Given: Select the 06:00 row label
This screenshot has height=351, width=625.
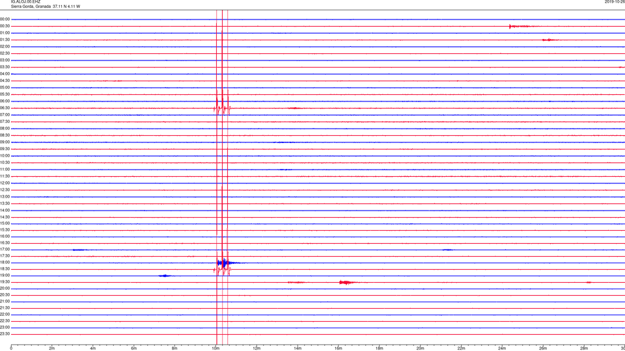Looking at the screenshot, I should pyautogui.click(x=5, y=101).
